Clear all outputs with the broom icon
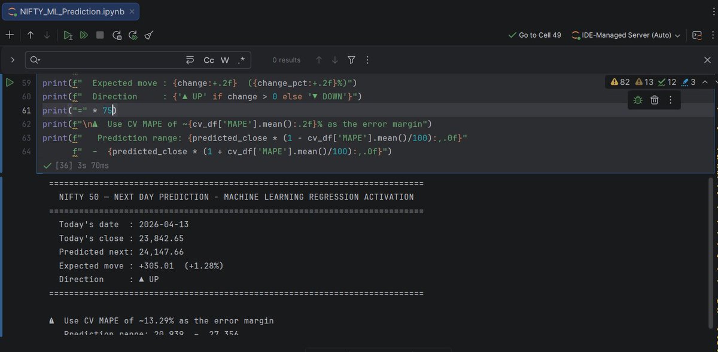This screenshot has height=352, width=718. 149,35
